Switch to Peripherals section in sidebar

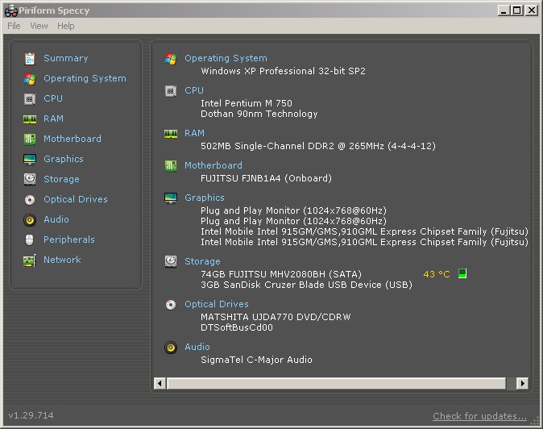(69, 239)
